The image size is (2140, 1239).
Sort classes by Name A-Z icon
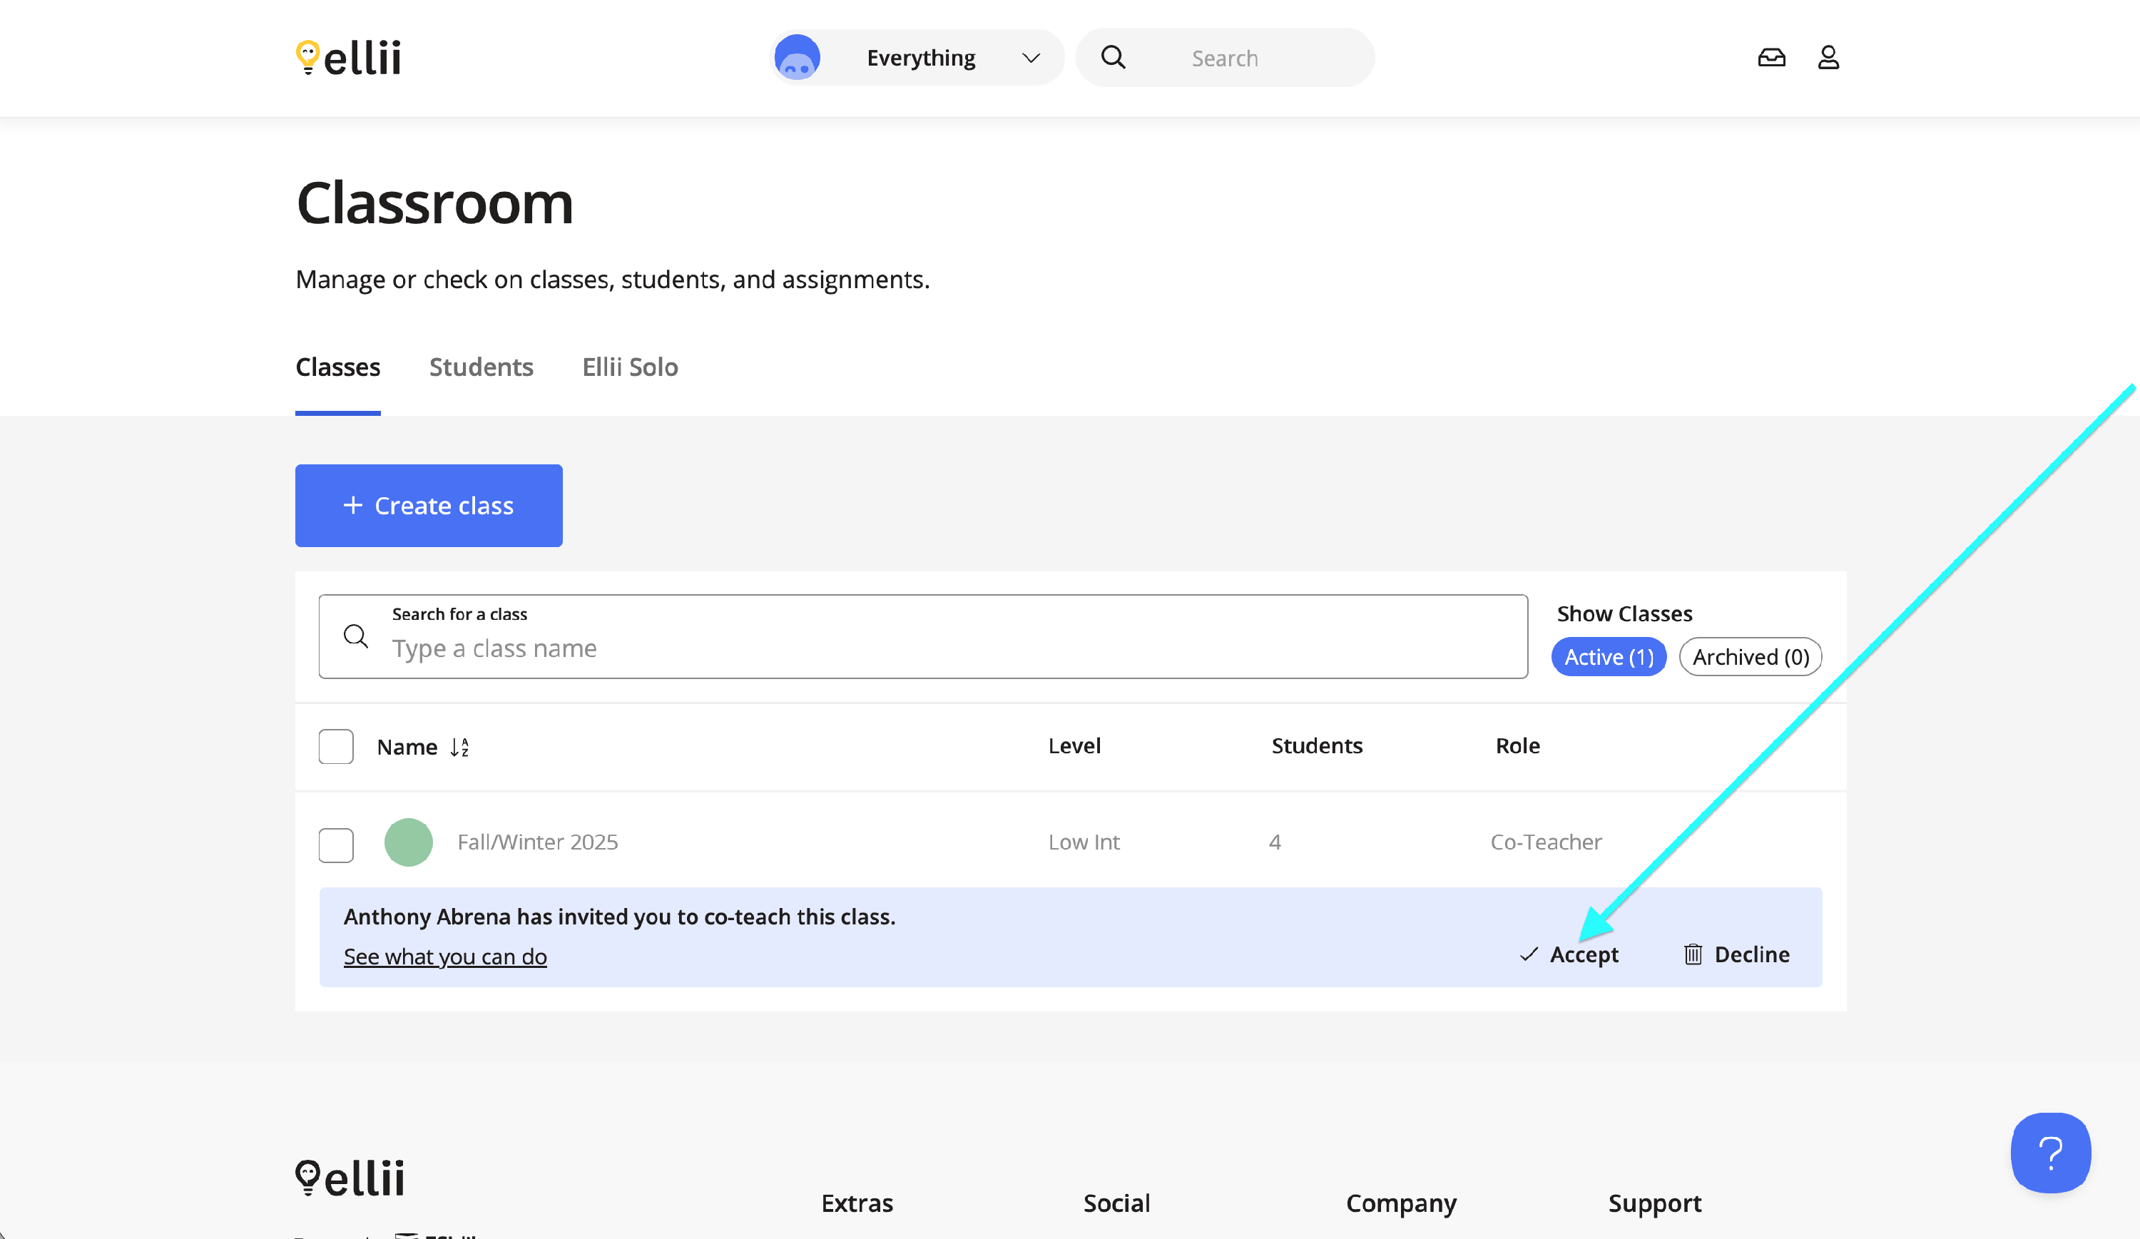click(459, 748)
